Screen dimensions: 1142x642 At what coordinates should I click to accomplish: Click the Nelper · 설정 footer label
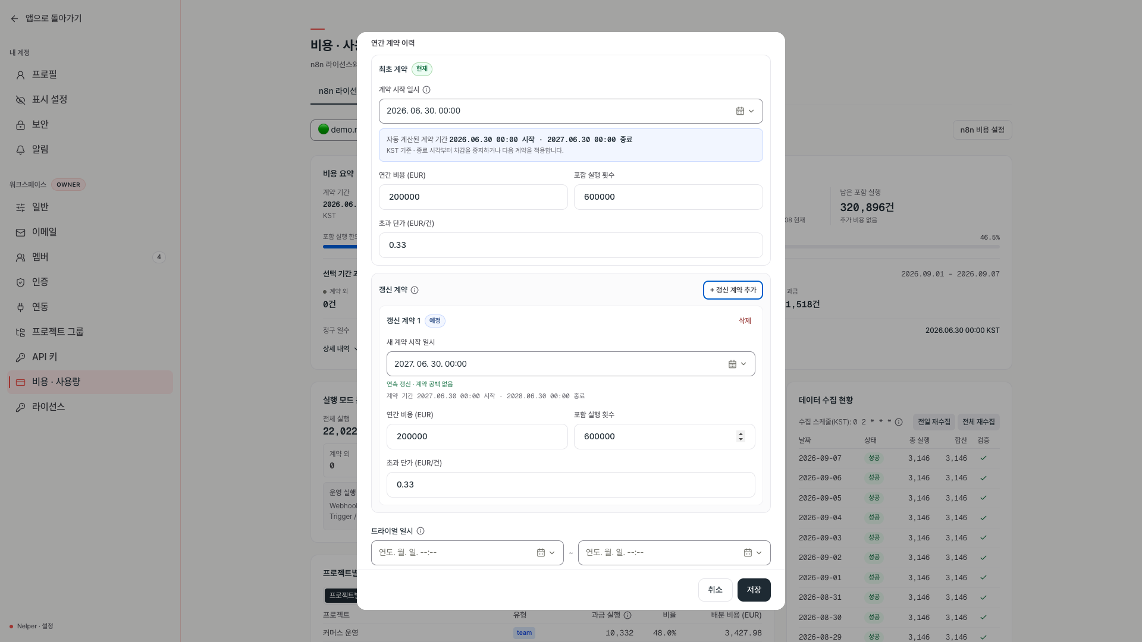click(35, 627)
